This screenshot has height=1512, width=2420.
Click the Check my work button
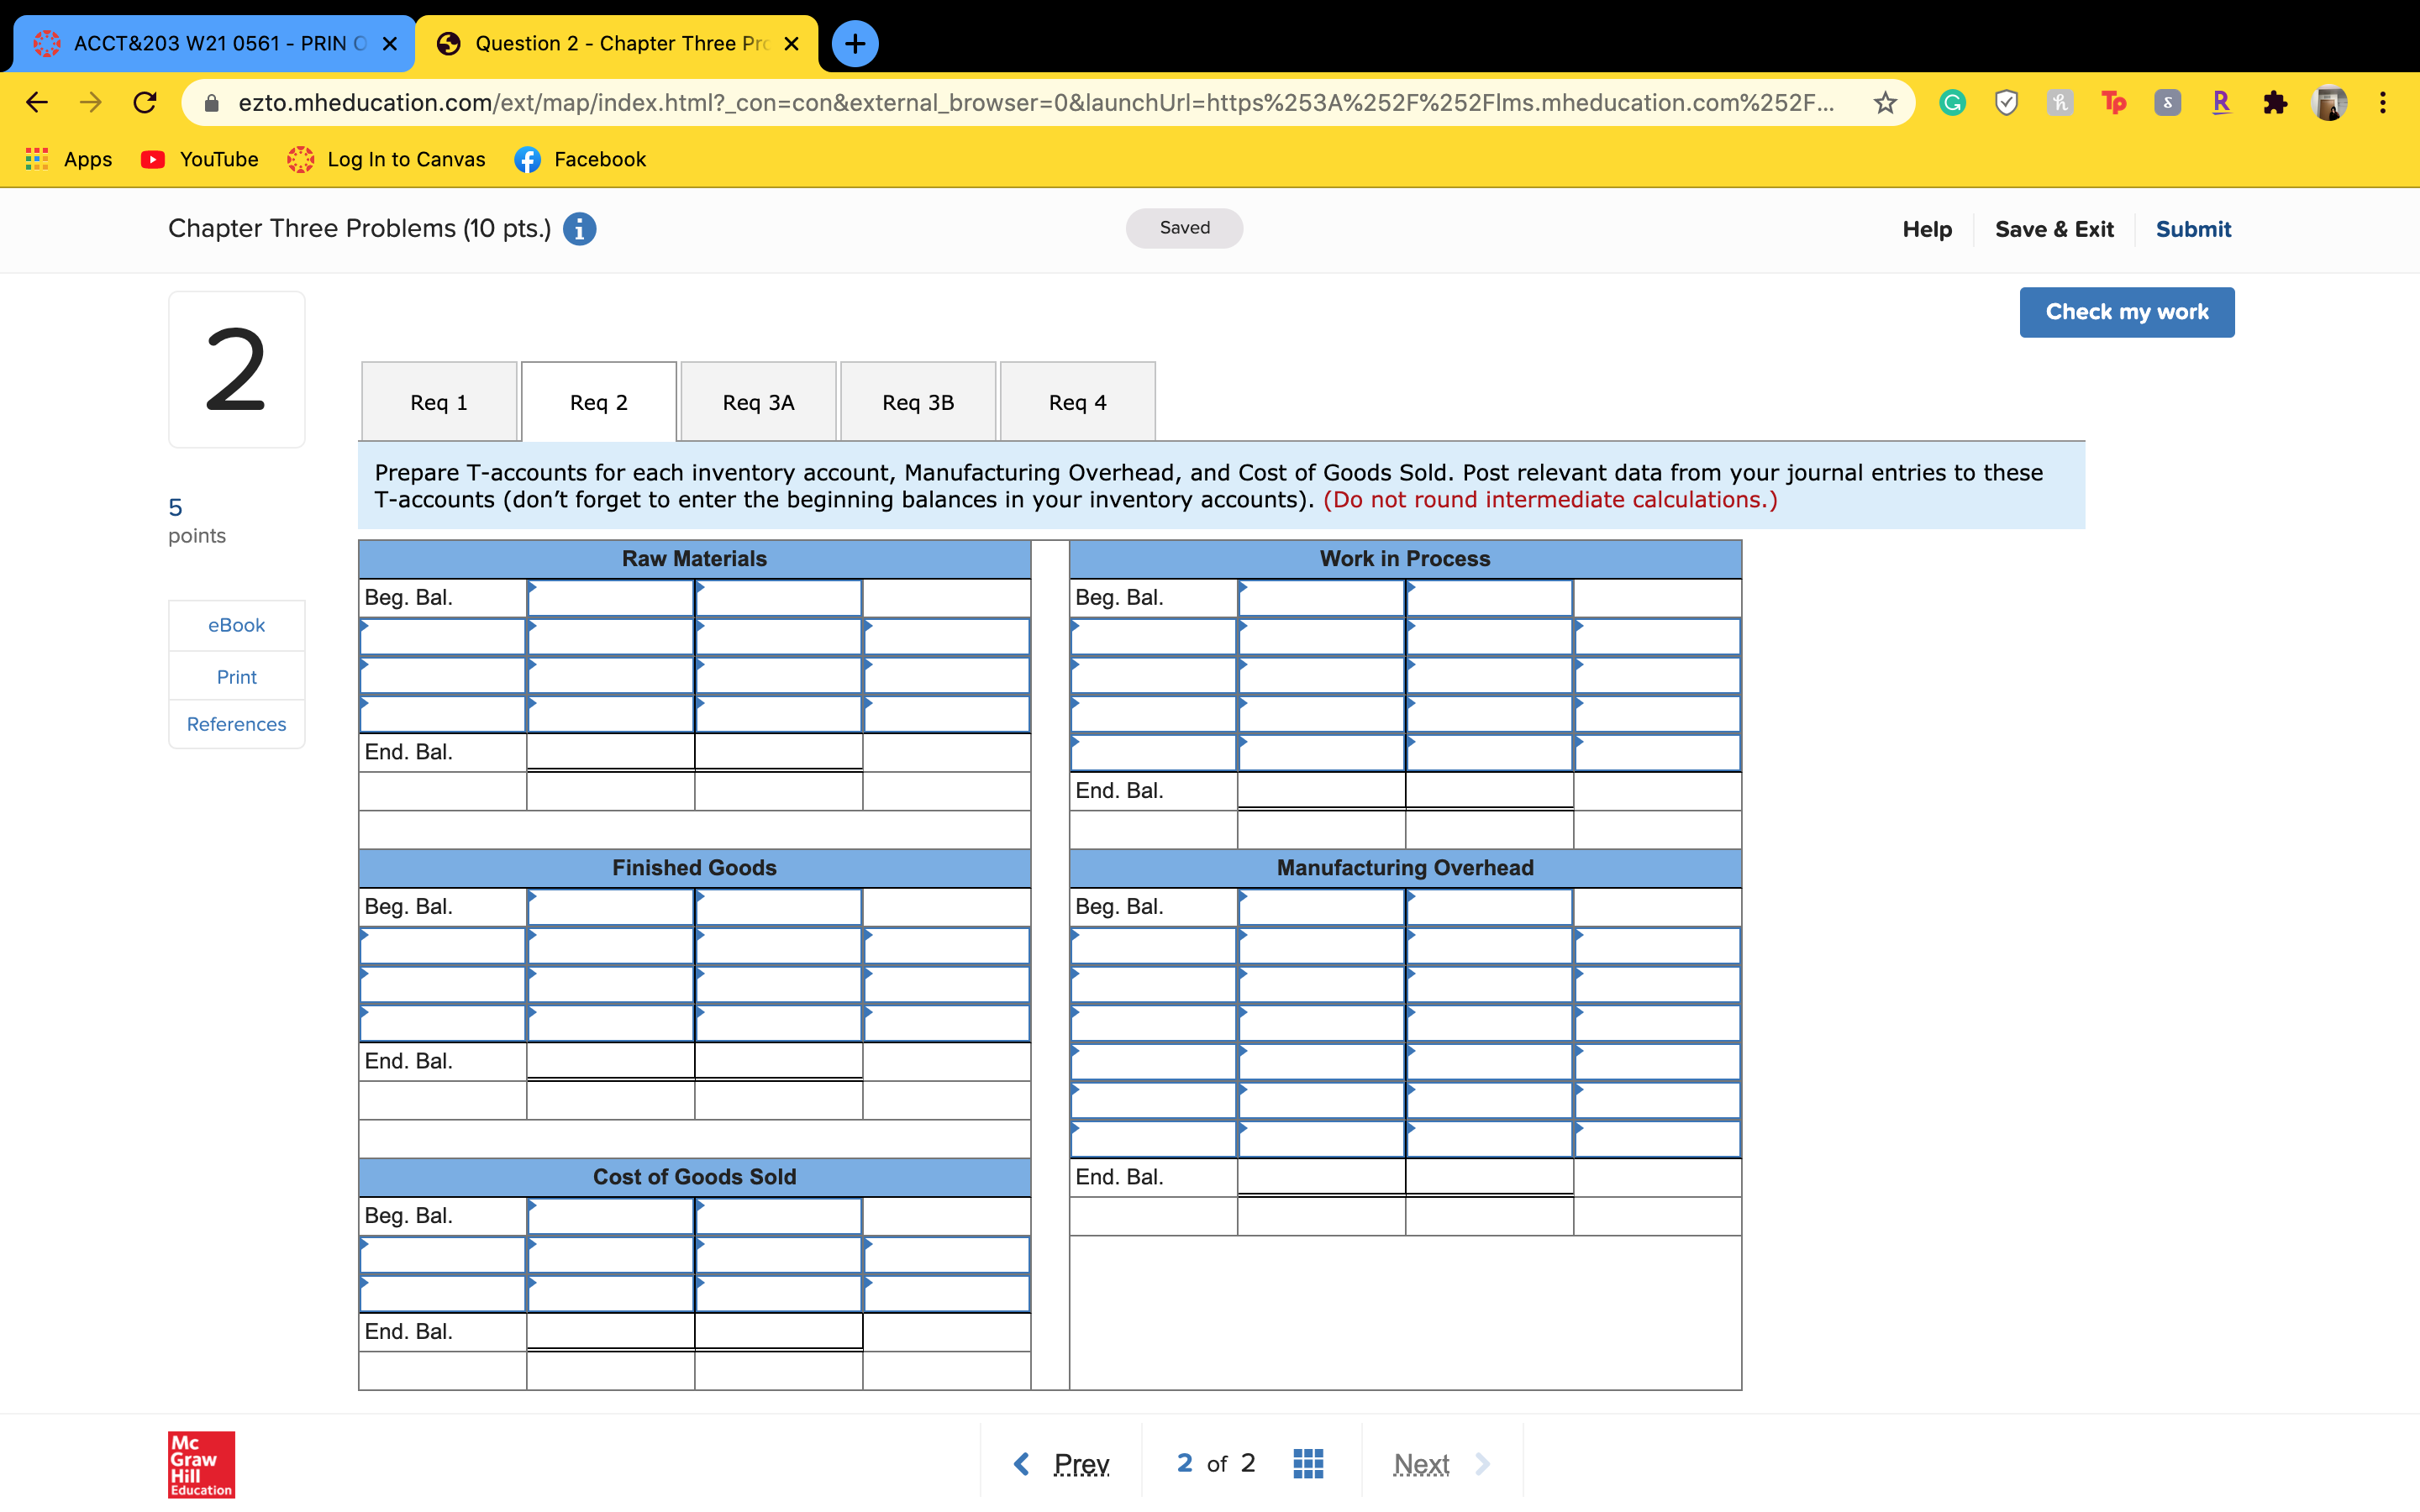pyautogui.click(x=2126, y=312)
